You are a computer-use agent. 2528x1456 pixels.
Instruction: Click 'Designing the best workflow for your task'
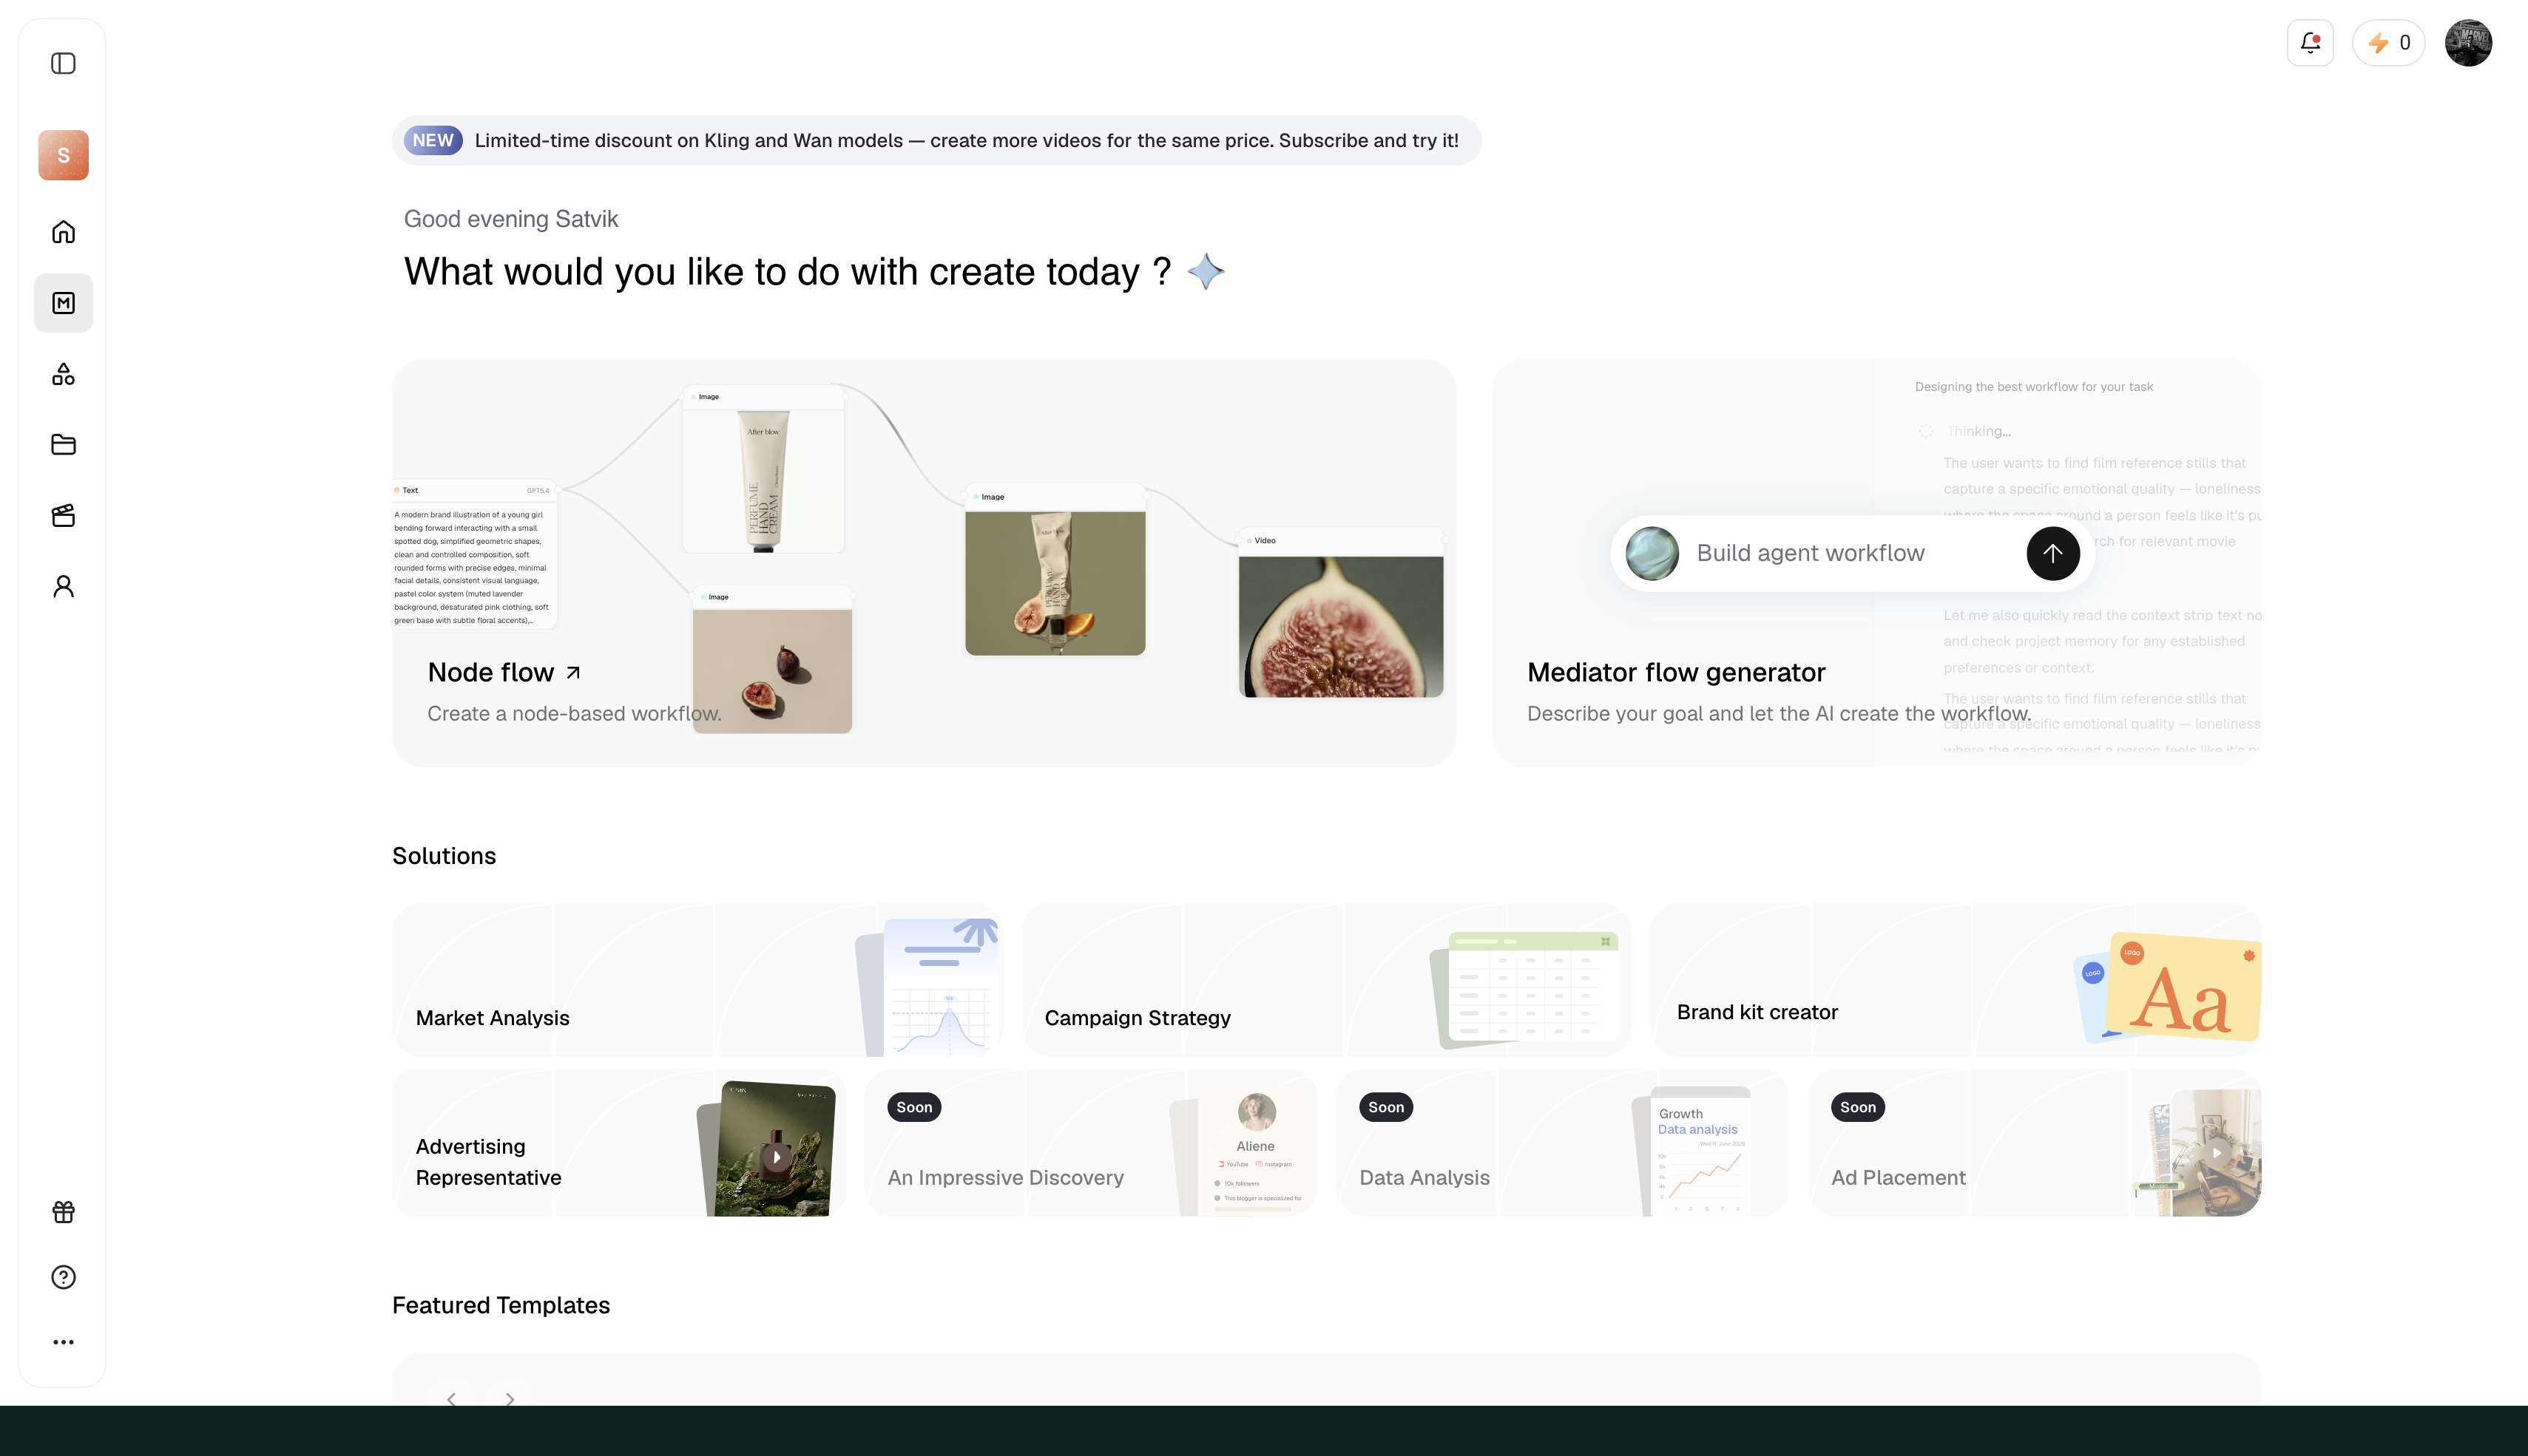tap(2034, 387)
